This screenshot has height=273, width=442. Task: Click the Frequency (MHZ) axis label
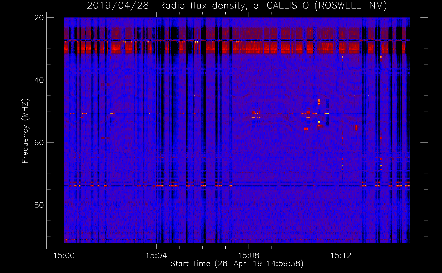tap(25, 131)
